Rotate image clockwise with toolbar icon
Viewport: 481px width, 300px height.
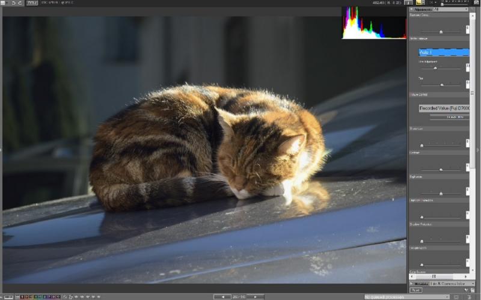pyautogui.click(x=20, y=3)
